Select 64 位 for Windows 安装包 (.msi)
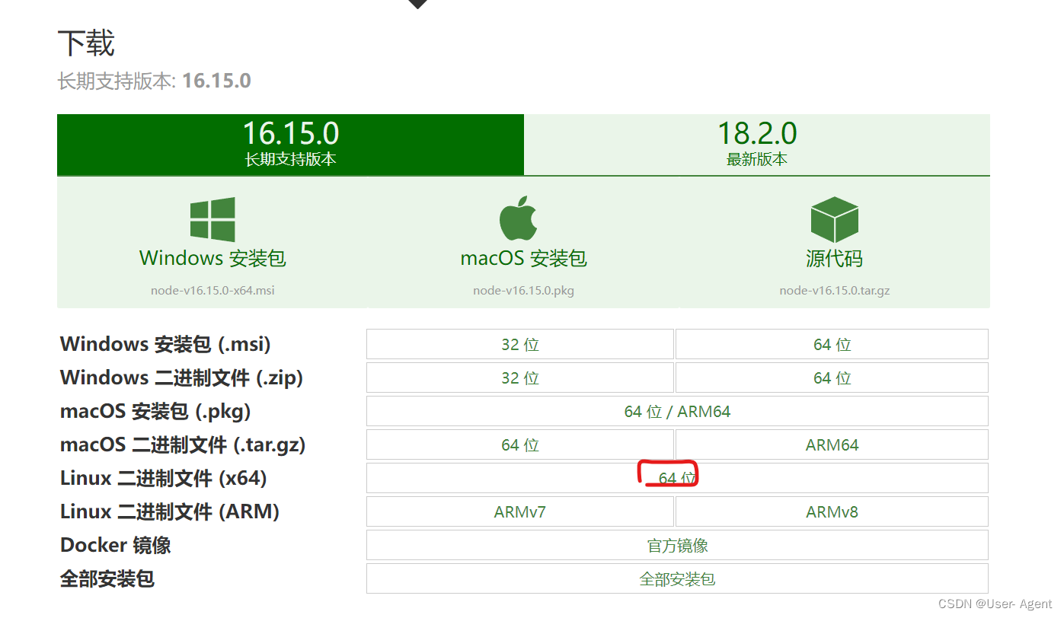 pos(832,344)
